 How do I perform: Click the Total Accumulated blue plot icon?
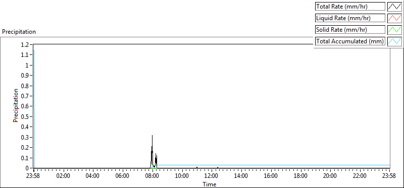pos(395,41)
